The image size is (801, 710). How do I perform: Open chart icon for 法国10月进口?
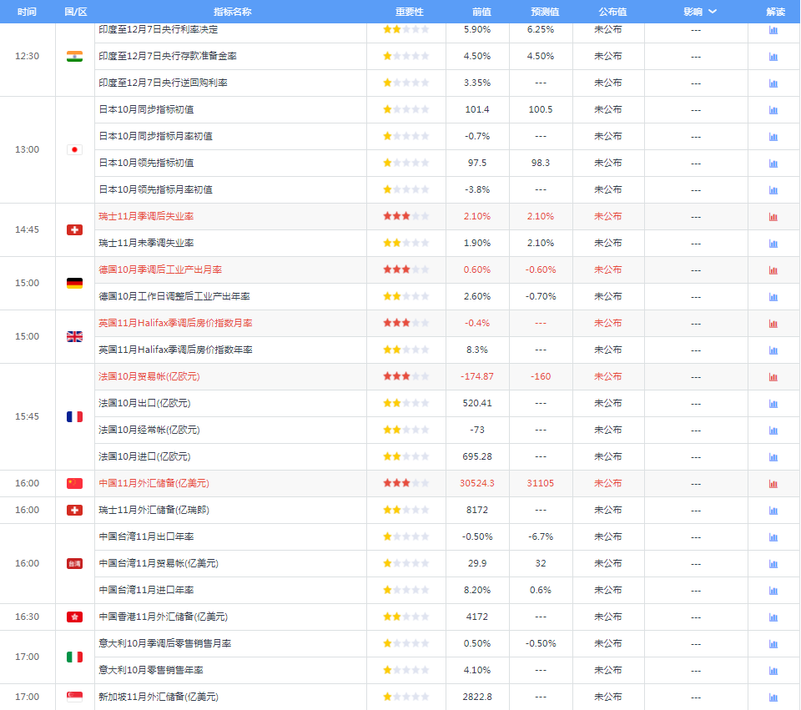pyautogui.click(x=773, y=457)
